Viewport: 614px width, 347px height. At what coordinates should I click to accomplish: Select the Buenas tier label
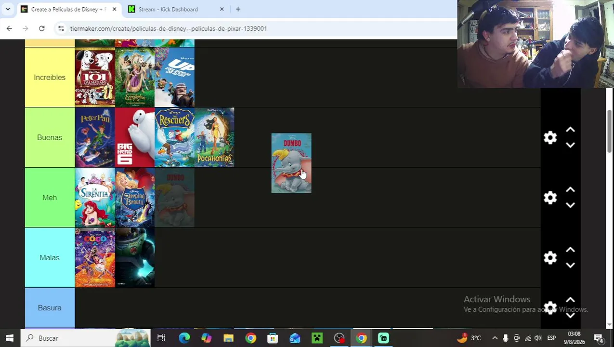(x=50, y=137)
